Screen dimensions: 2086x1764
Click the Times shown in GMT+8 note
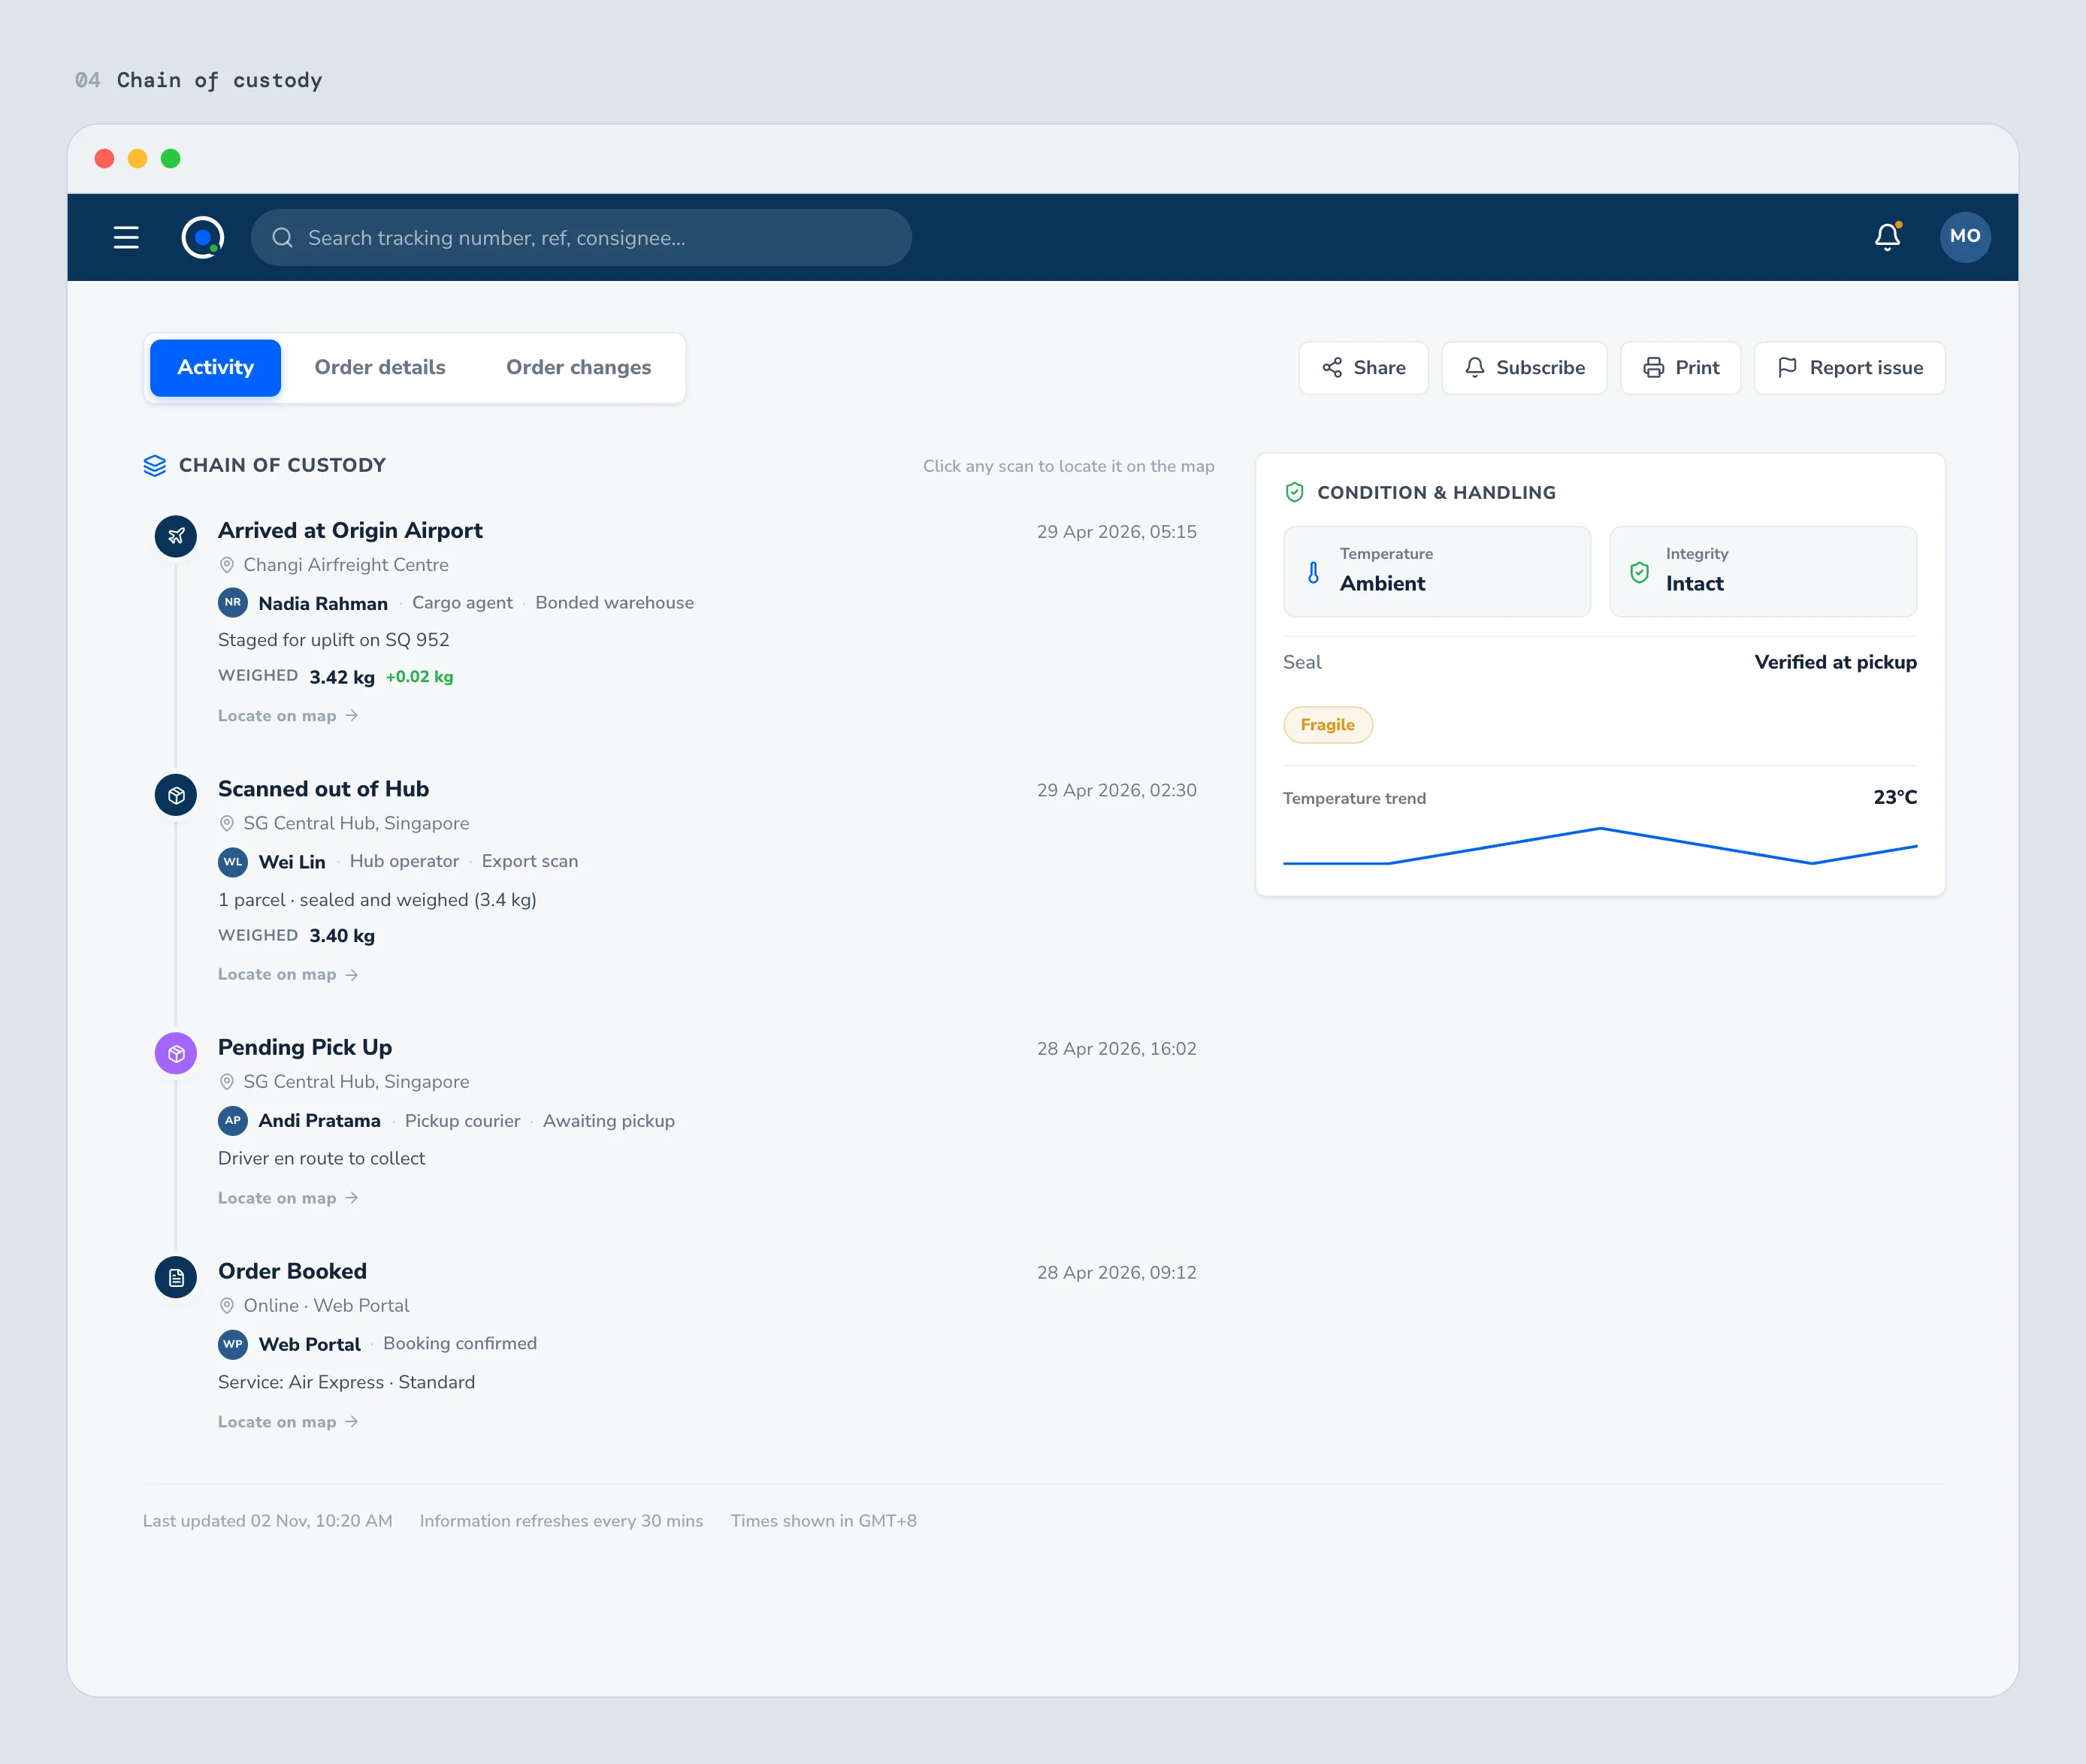pyautogui.click(x=823, y=1520)
